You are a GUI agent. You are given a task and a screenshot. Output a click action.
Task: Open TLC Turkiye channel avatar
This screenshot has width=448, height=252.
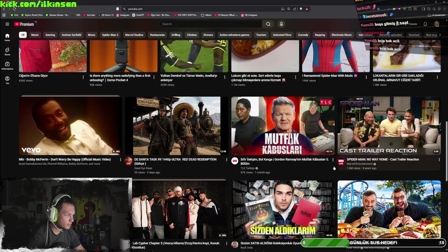[235, 161]
